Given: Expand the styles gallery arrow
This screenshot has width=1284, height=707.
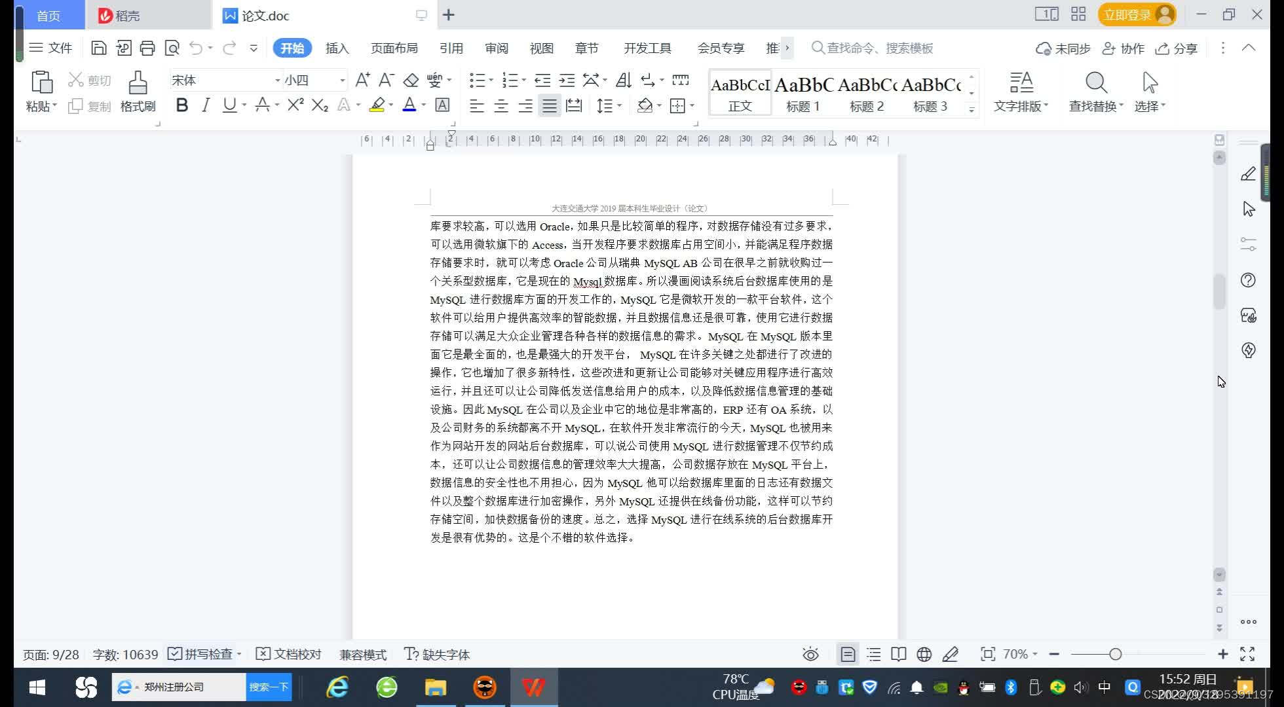Looking at the screenshot, I should click(972, 109).
